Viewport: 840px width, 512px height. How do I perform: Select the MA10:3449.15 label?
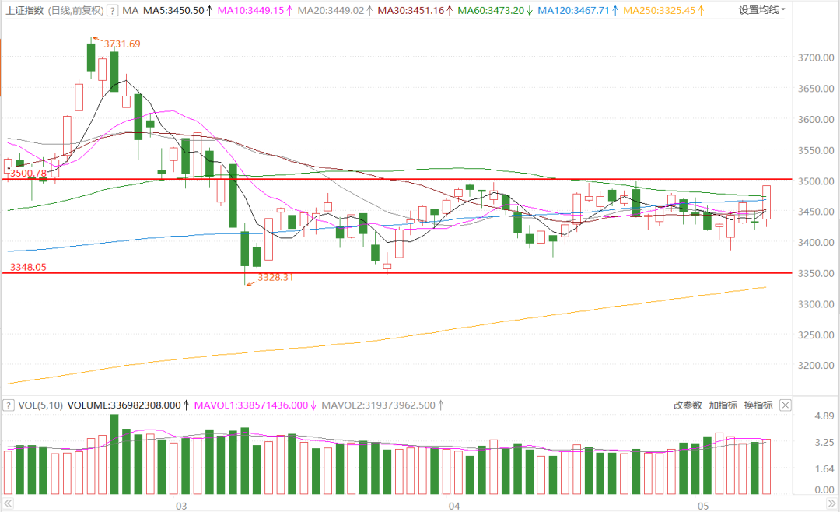[x=254, y=10]
